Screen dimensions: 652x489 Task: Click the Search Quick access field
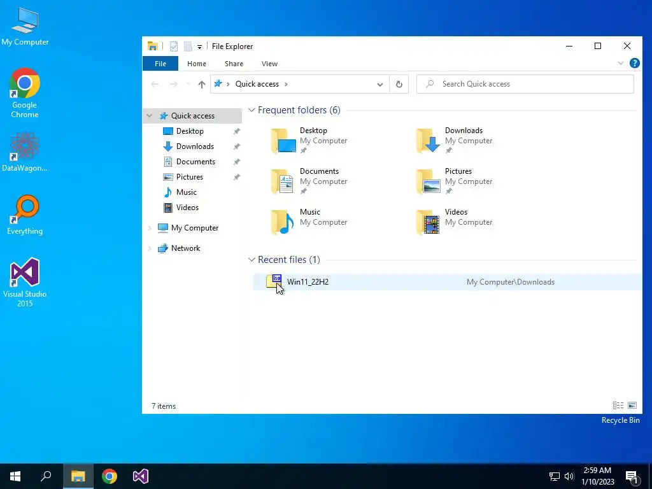(x=525, y=84)
